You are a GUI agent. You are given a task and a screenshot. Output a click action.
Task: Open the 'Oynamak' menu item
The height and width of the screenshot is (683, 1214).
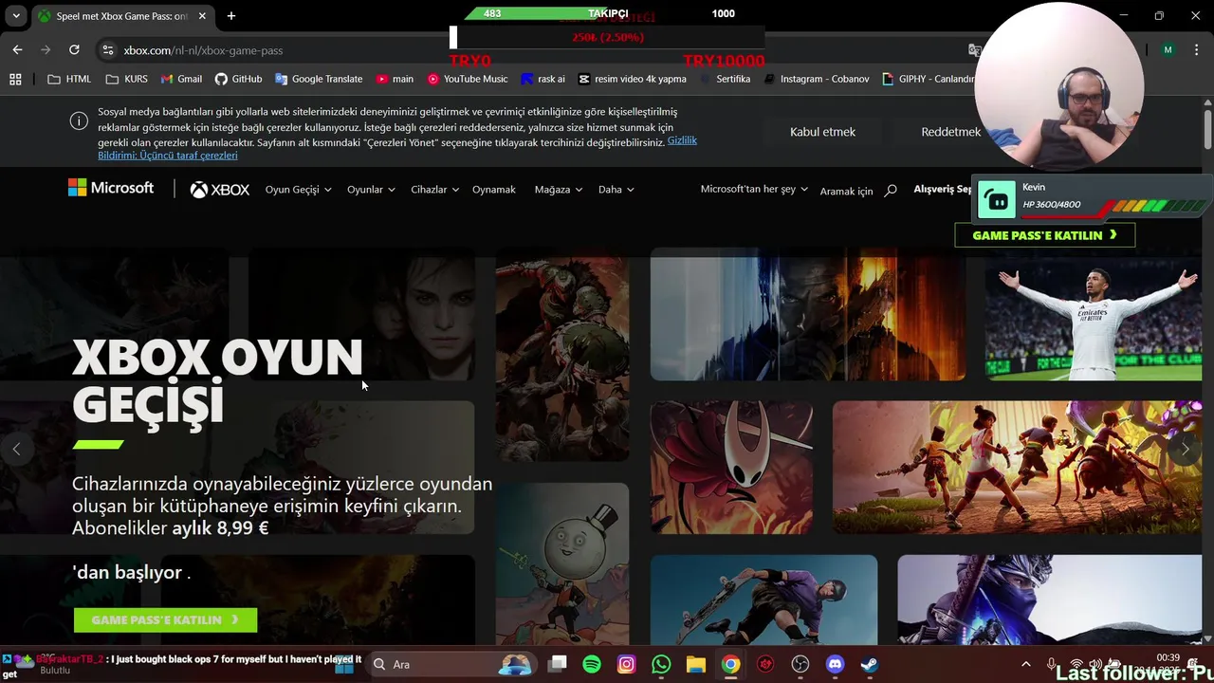pos(494,190)
